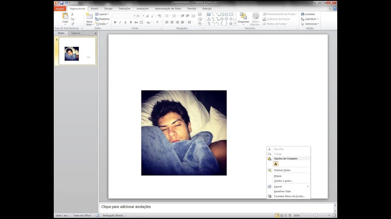
Task: Click the clear formatting icon
Action: pos(159,16)
